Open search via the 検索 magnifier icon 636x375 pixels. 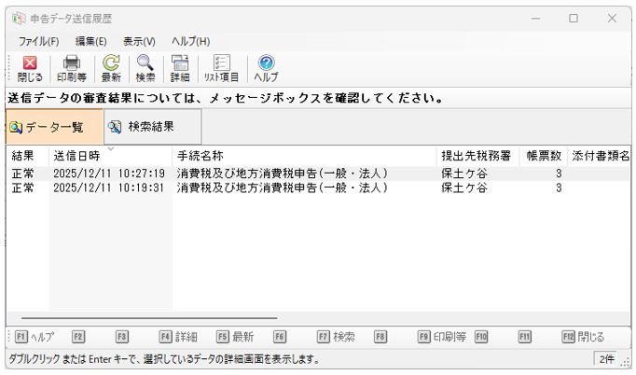(145, 68)
